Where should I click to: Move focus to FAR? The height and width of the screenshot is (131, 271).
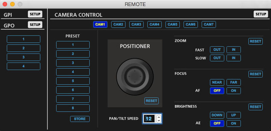(x=233, y=82)
